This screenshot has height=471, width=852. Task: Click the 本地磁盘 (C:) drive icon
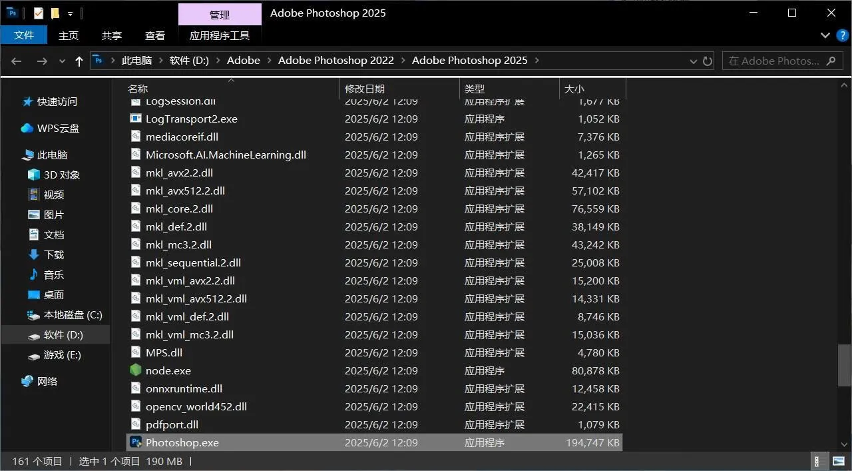tap(34, 315)
